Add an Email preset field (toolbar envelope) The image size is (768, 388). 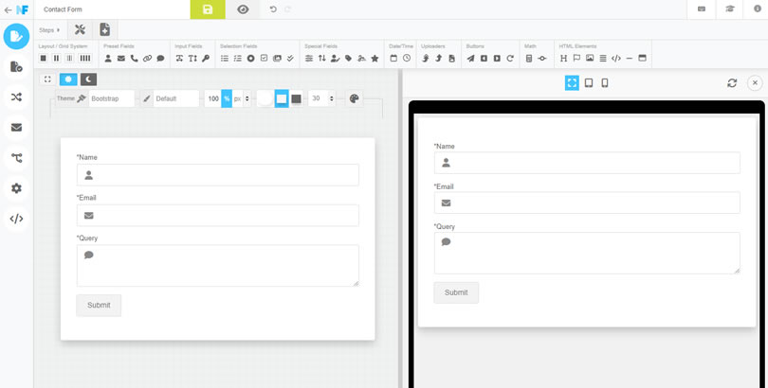pos(121,58)
